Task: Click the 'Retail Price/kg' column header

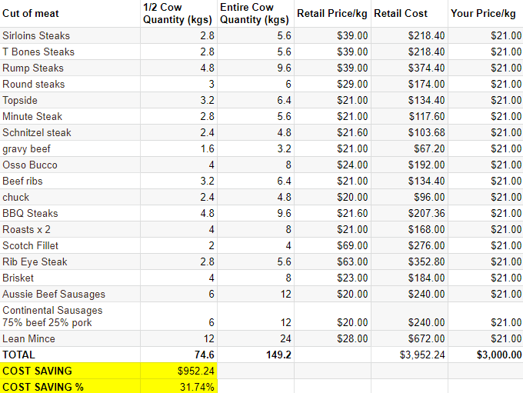Action: (x=332, y=14)
